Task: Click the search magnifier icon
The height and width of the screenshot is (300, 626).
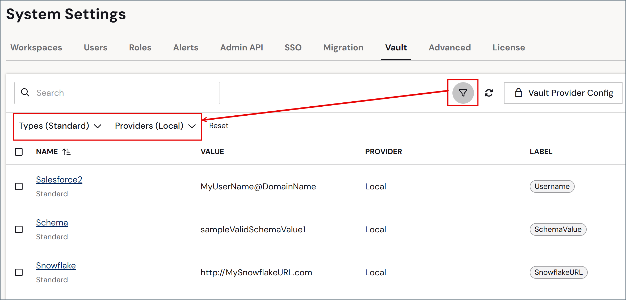Action: pos(25,93)
